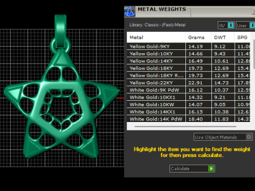This screenshot has width=255, height=191.
Task: Toggle Use Object Materials option
Action: point(223,137)
